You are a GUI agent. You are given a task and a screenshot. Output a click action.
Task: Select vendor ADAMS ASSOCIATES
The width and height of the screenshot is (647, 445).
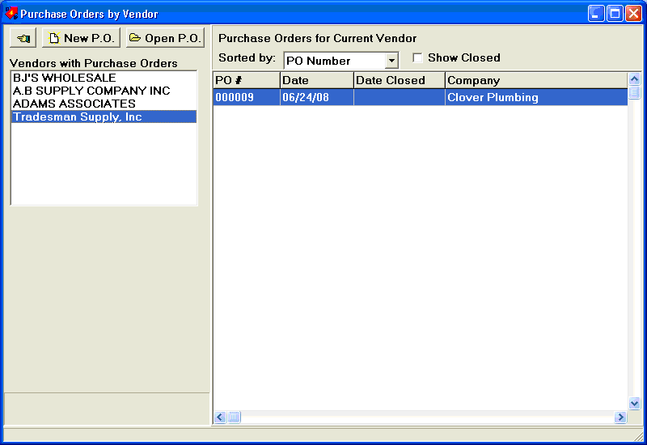104,104
